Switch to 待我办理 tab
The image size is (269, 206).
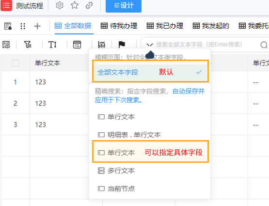[x=119, y=26]
